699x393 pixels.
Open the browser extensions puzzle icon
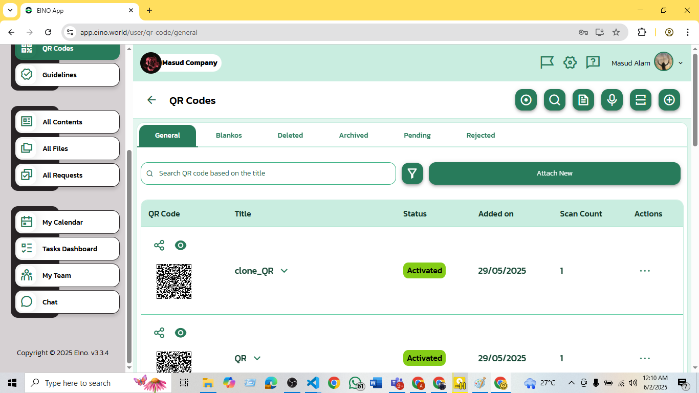click(x=642, y=32)
